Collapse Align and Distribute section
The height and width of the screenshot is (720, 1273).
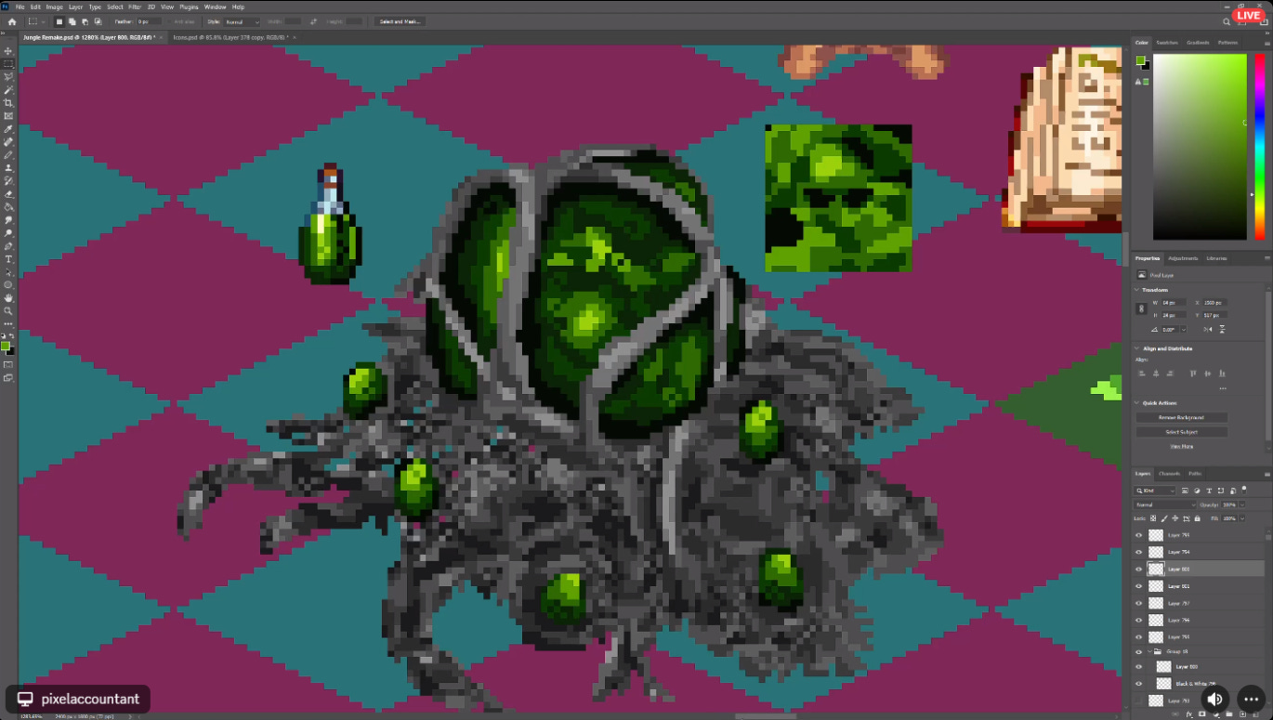pyautogui.click(x=1137, y=348)
